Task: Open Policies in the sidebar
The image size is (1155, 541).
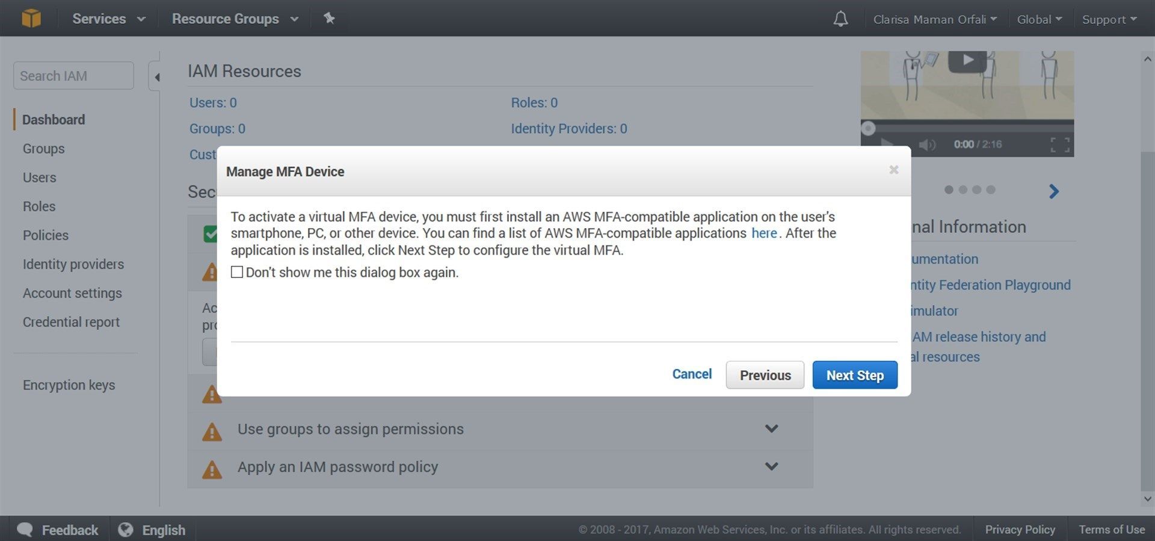Action: pyautogui.click(x=46, y=235)
